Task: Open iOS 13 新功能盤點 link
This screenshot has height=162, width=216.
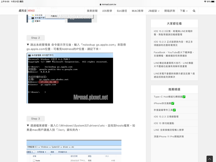Action: point(164,123)
